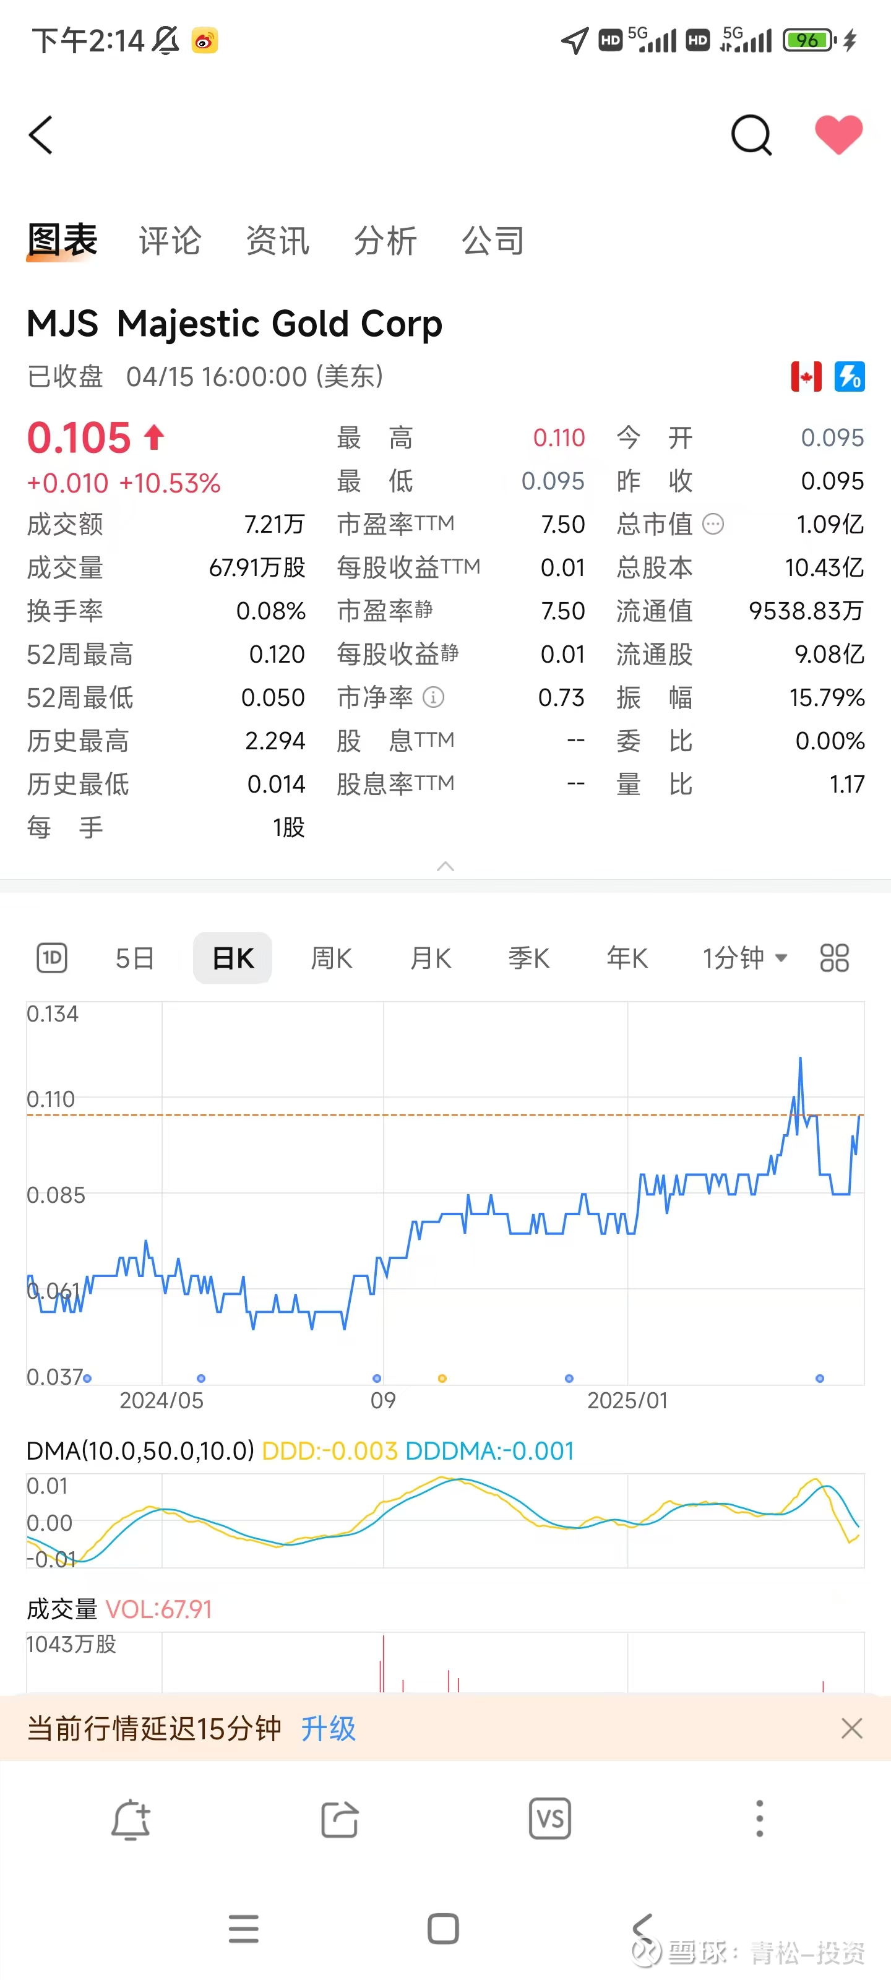Tap the Weibo notification icon in status bar

(204, 40)
